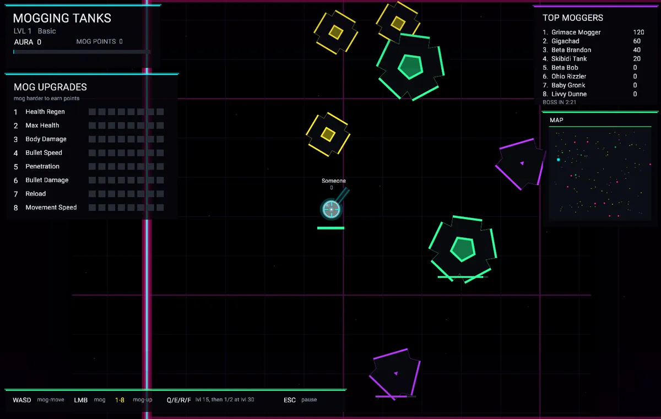Click the MOG UPGRADES panel heading
This screenshot has height=419, width=661.
pyautogui.click(x=50, y=87)
